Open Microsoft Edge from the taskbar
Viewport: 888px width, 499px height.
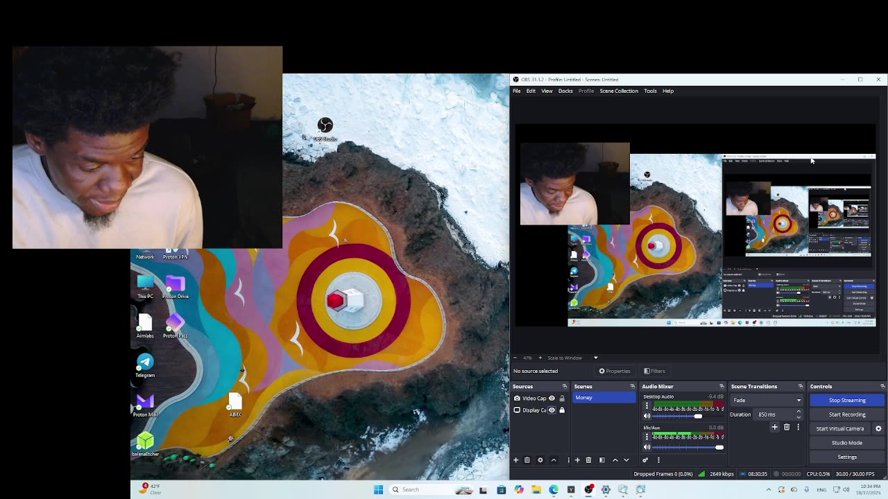pyautogui.click(x=554, y=489)
